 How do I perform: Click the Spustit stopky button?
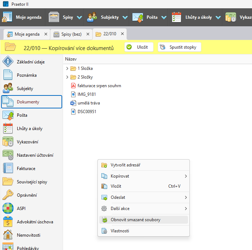coord(179,47)
